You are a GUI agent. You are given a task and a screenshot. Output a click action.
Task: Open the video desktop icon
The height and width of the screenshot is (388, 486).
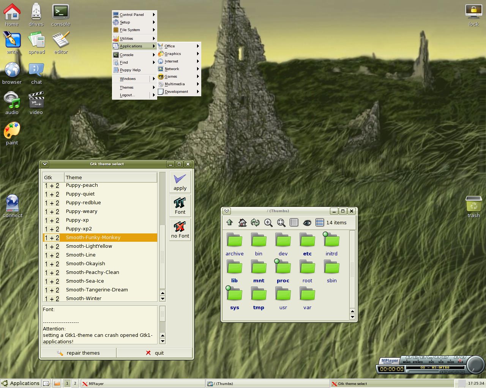click(x=36, y=103)
